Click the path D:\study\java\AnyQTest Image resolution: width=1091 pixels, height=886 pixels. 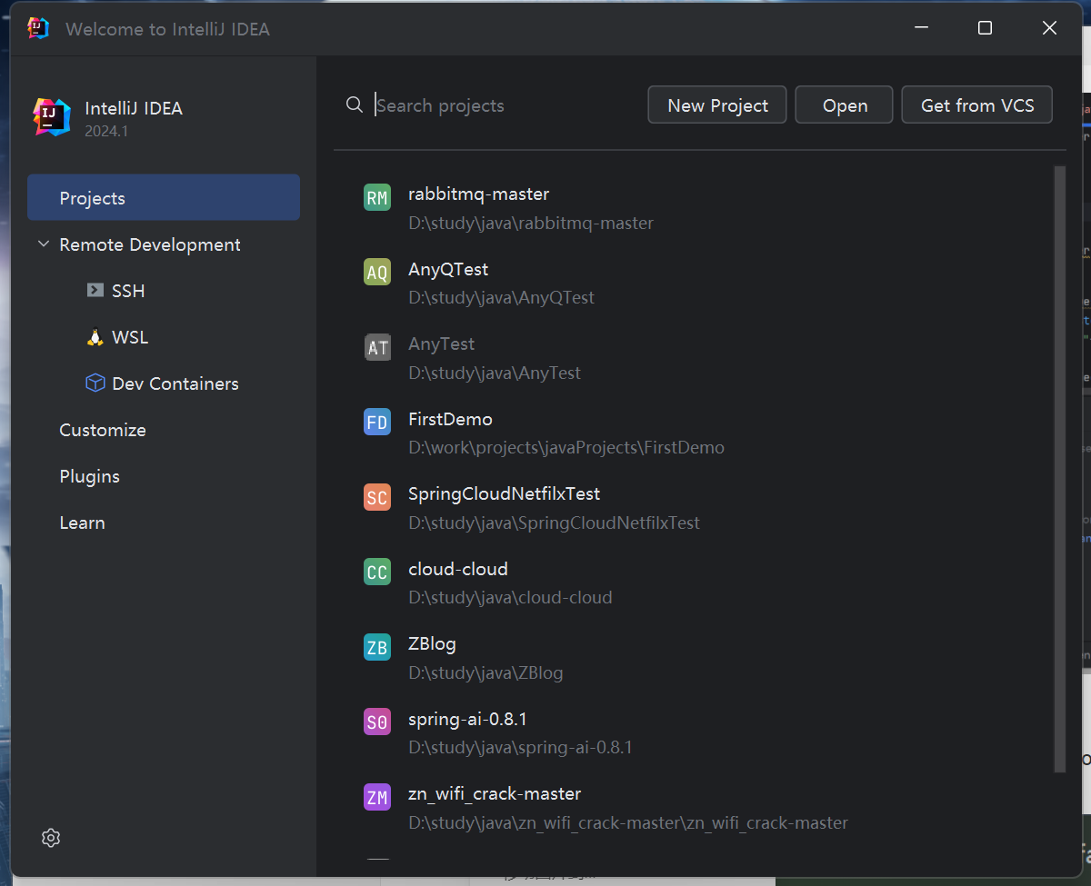(x=501, y=297)
